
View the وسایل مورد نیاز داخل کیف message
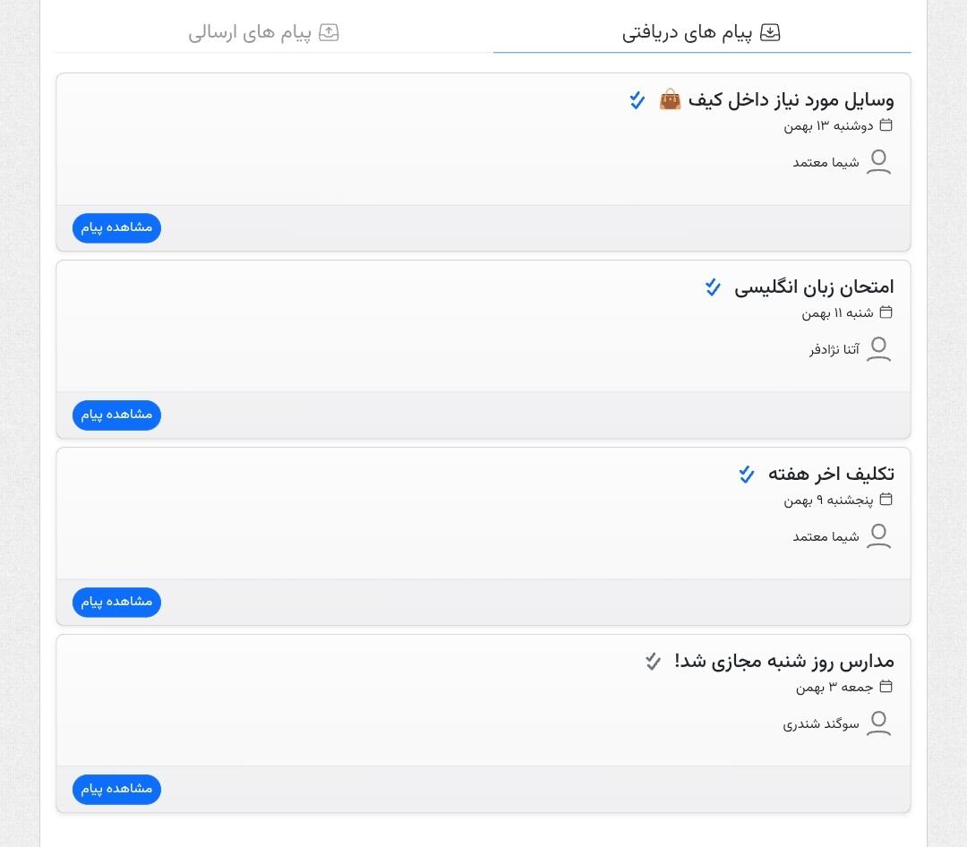[x=116, y=227]
